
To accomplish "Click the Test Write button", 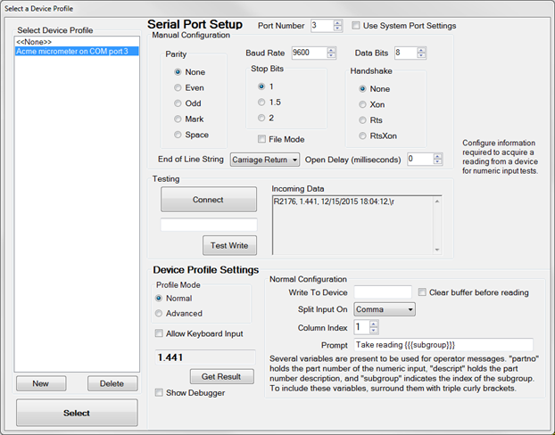I will click(229, 246).
